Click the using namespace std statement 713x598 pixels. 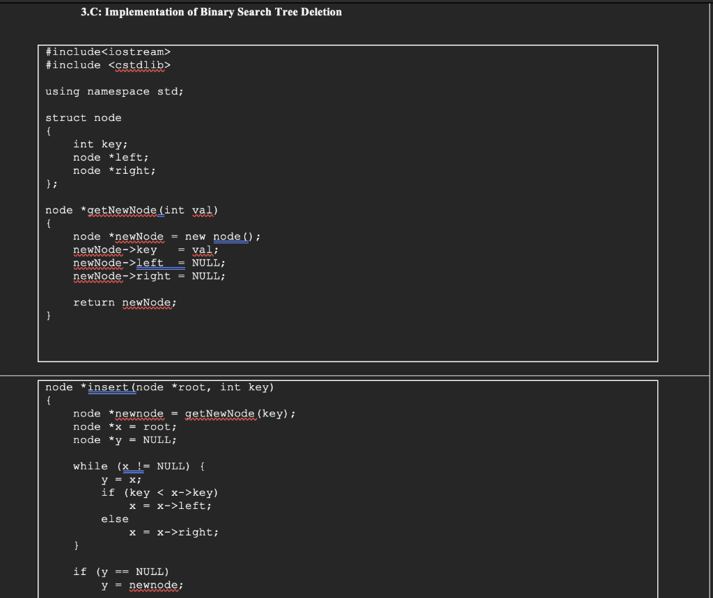click(113, 91)
